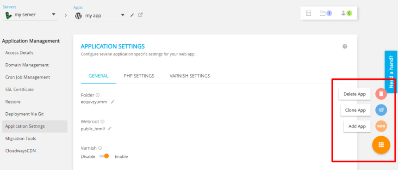Open the Need a hand? side tab
Image resolution: width=398 pixels, height=170 pixels.
pos(391,70)
